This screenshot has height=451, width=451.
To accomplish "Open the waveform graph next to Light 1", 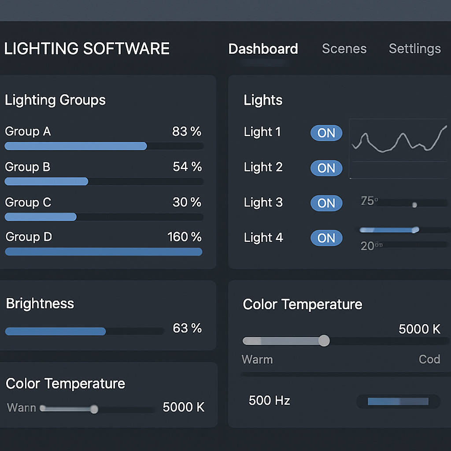I will pyautogui.click(x=399, y=148).
